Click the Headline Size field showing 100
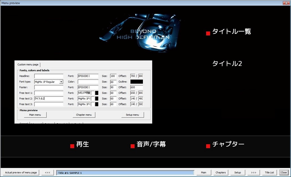The image size is (291, 177). pos(113,76)
